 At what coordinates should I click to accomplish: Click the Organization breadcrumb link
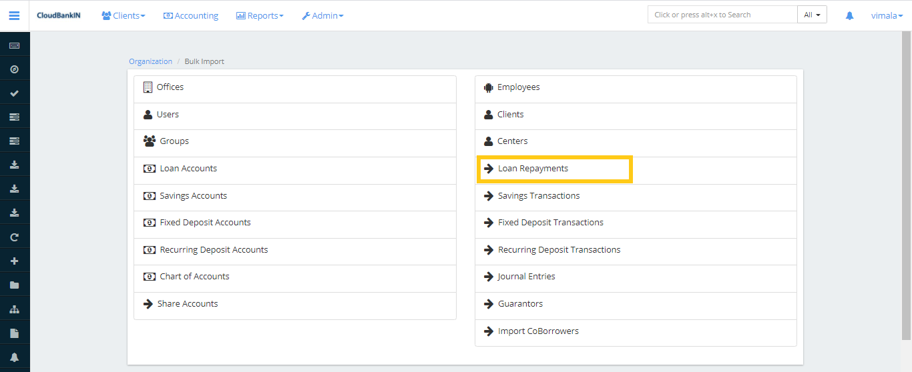(x=150, y=61)
